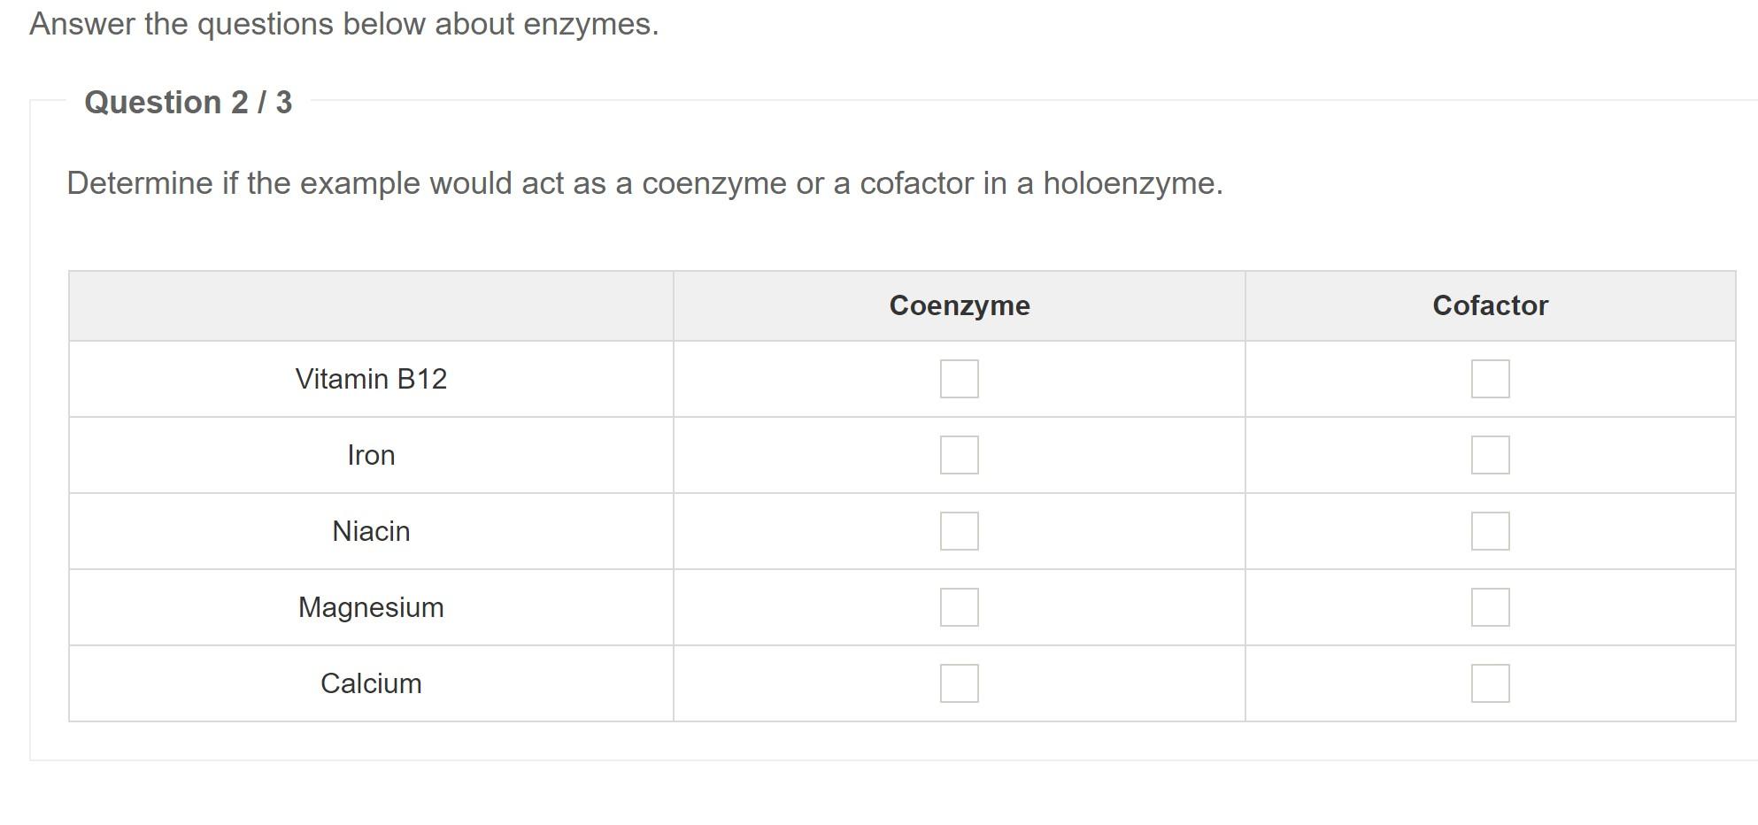Click the Vitamin B12 row label

(x=371, y=379)
